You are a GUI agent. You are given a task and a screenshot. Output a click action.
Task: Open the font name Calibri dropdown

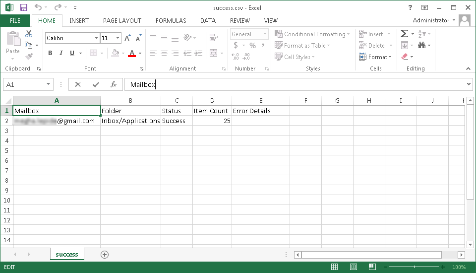click(x=96, y=38)
